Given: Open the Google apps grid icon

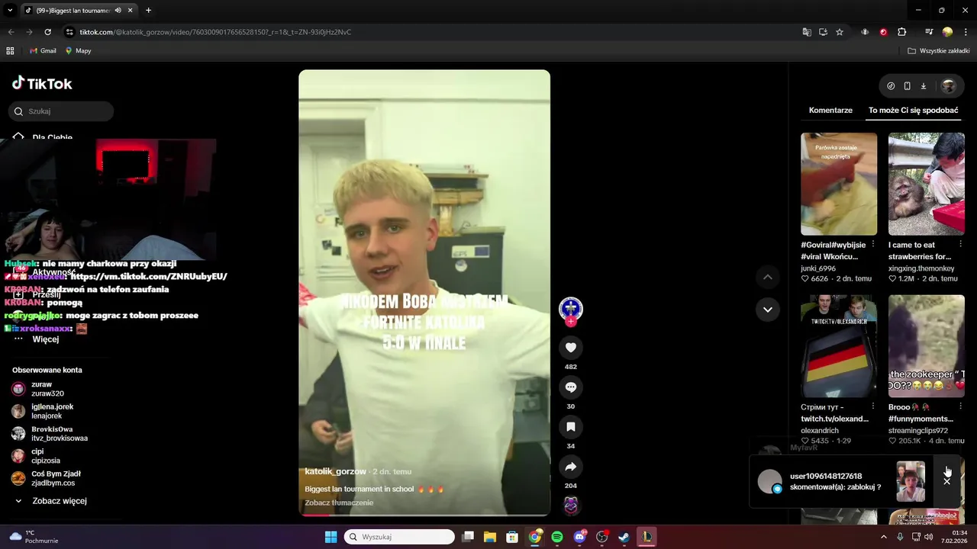Looking at the screenshot, I should point(10,51).
